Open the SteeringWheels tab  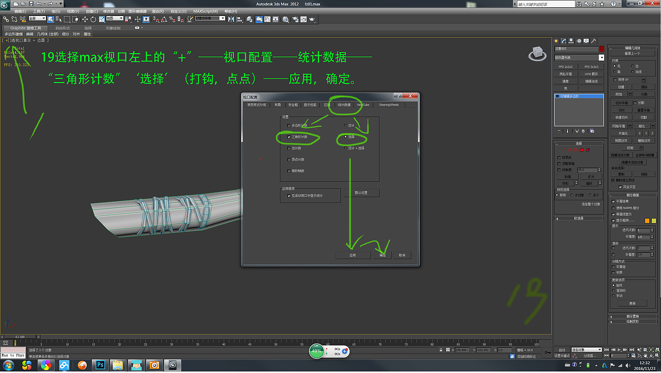tap(389, 105)
